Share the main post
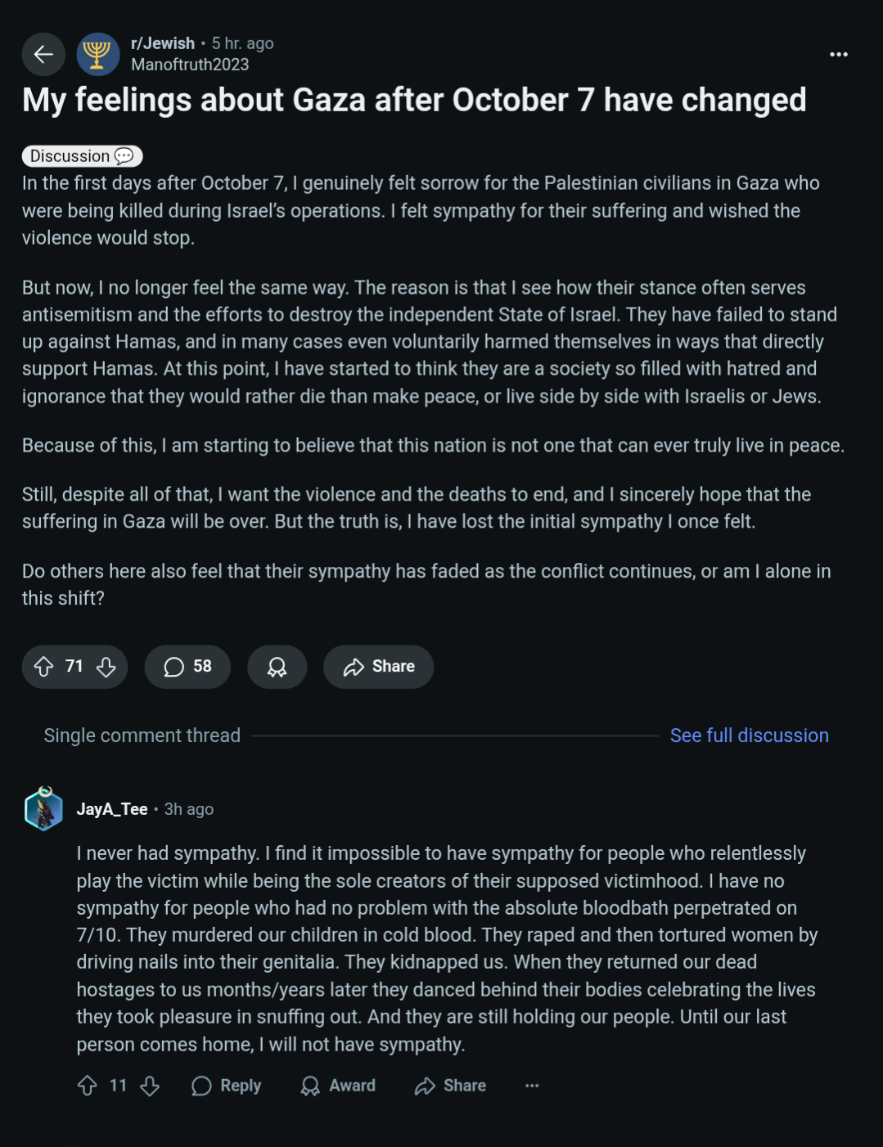The width and height of the screenshot is (883, 1147). pyautogui.click(x=379, y=667)
